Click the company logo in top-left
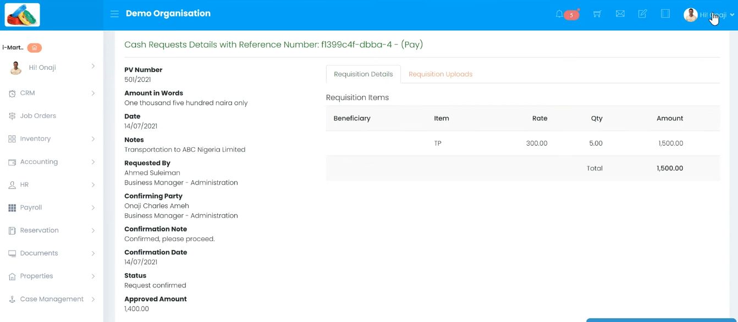The image size is (738, 322). click(x=23, y=15)
